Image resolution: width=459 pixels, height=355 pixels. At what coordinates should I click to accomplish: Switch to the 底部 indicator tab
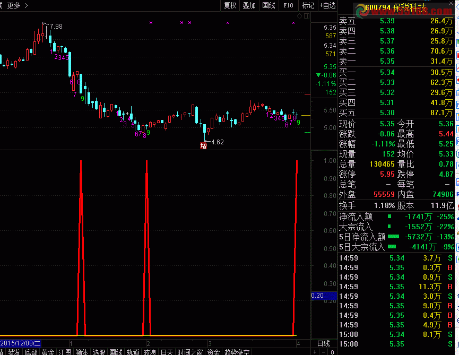tap(31, 352)
